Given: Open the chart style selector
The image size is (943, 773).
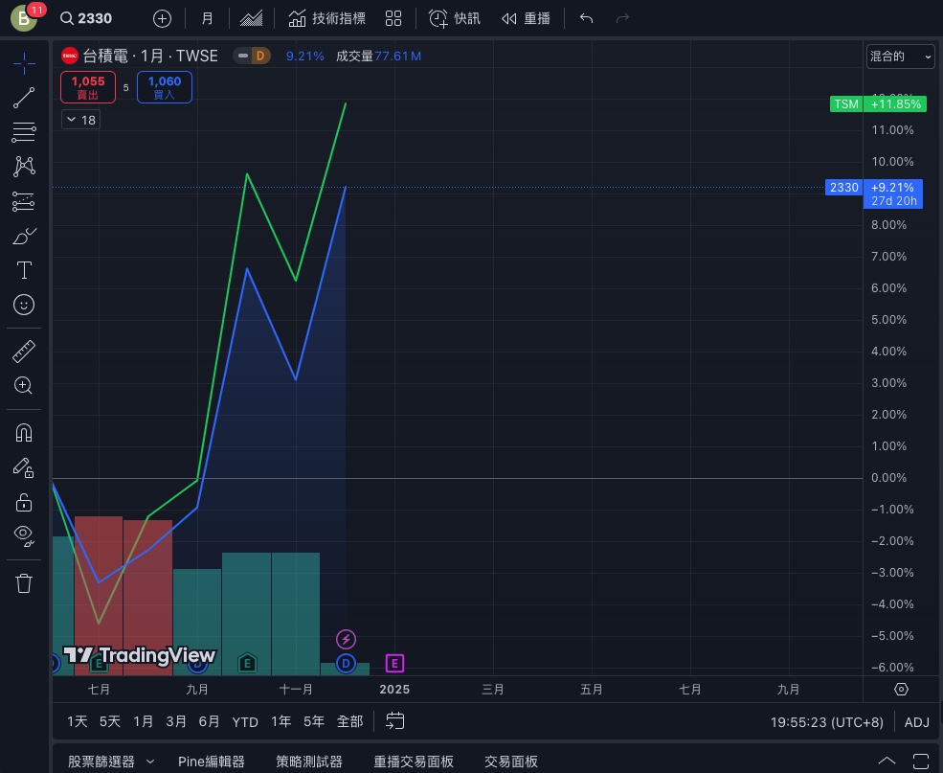Looking at the screenshot, I should click(x=252, y=18).
